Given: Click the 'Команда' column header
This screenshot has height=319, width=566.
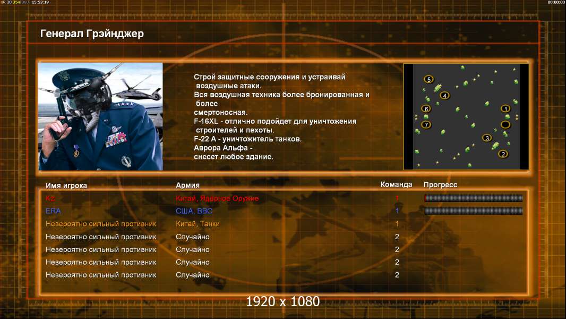Looking at the screenshot, I should pos(396,184).
